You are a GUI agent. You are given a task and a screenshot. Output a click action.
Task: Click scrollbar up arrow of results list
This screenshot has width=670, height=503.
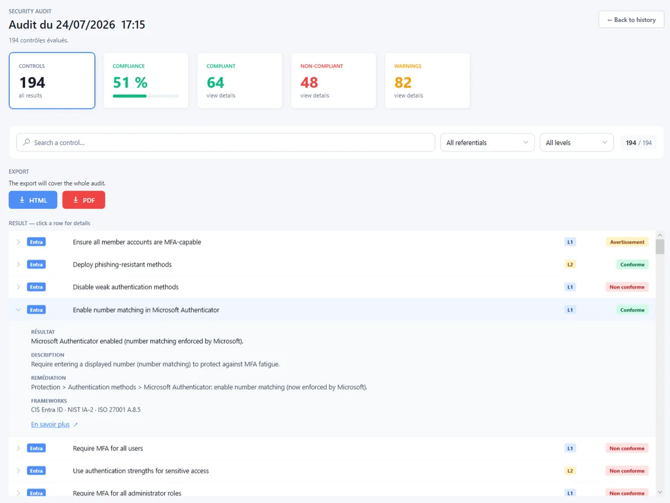(x=660, y=235)
